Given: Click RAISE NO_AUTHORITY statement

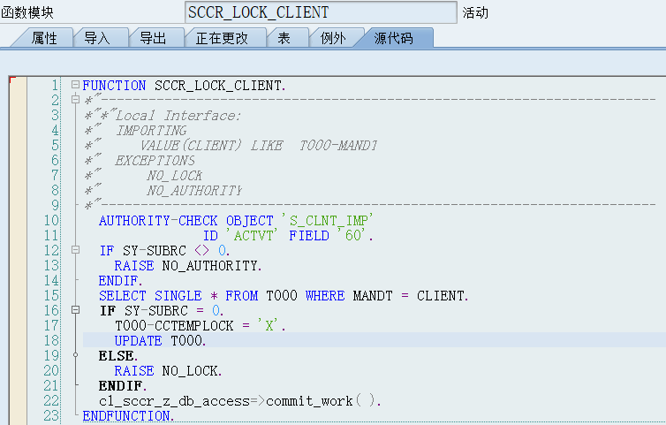Looking at the screenshot, I should point(188,266).
